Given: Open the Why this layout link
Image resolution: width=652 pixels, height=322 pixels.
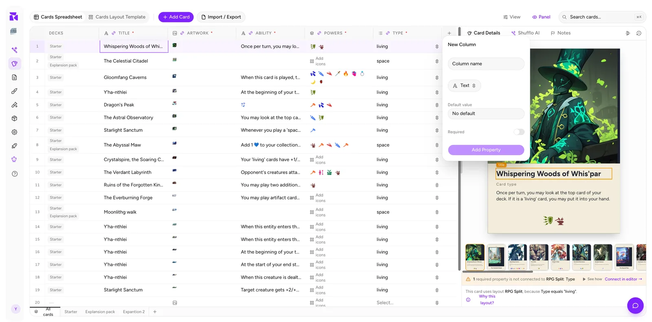Looking at the screenshot, I should 487,300.
